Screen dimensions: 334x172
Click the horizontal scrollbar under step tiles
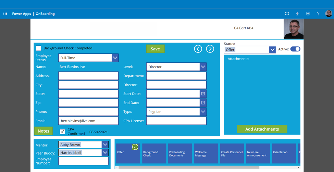tap(188, 168)
